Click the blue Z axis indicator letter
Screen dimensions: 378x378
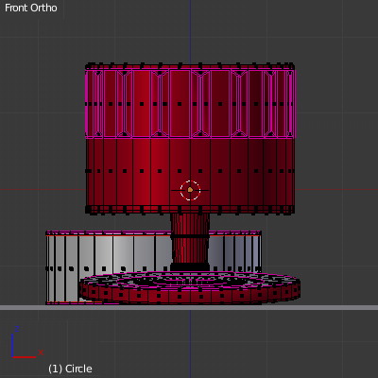(17, 329)
